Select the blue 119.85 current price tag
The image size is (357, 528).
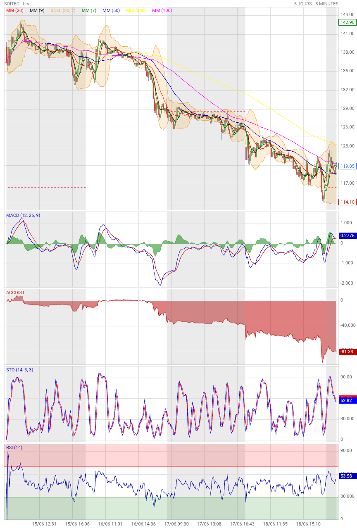coord(347,166)
